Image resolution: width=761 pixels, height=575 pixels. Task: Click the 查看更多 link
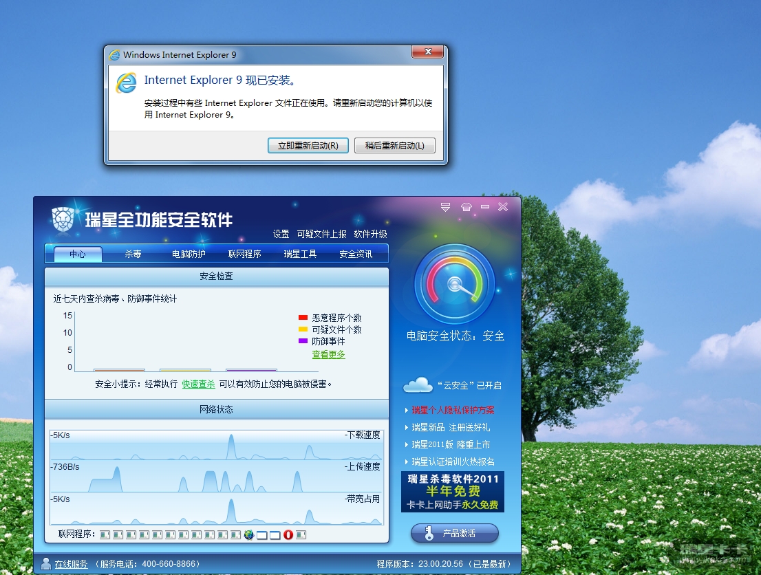click(329, 354)
